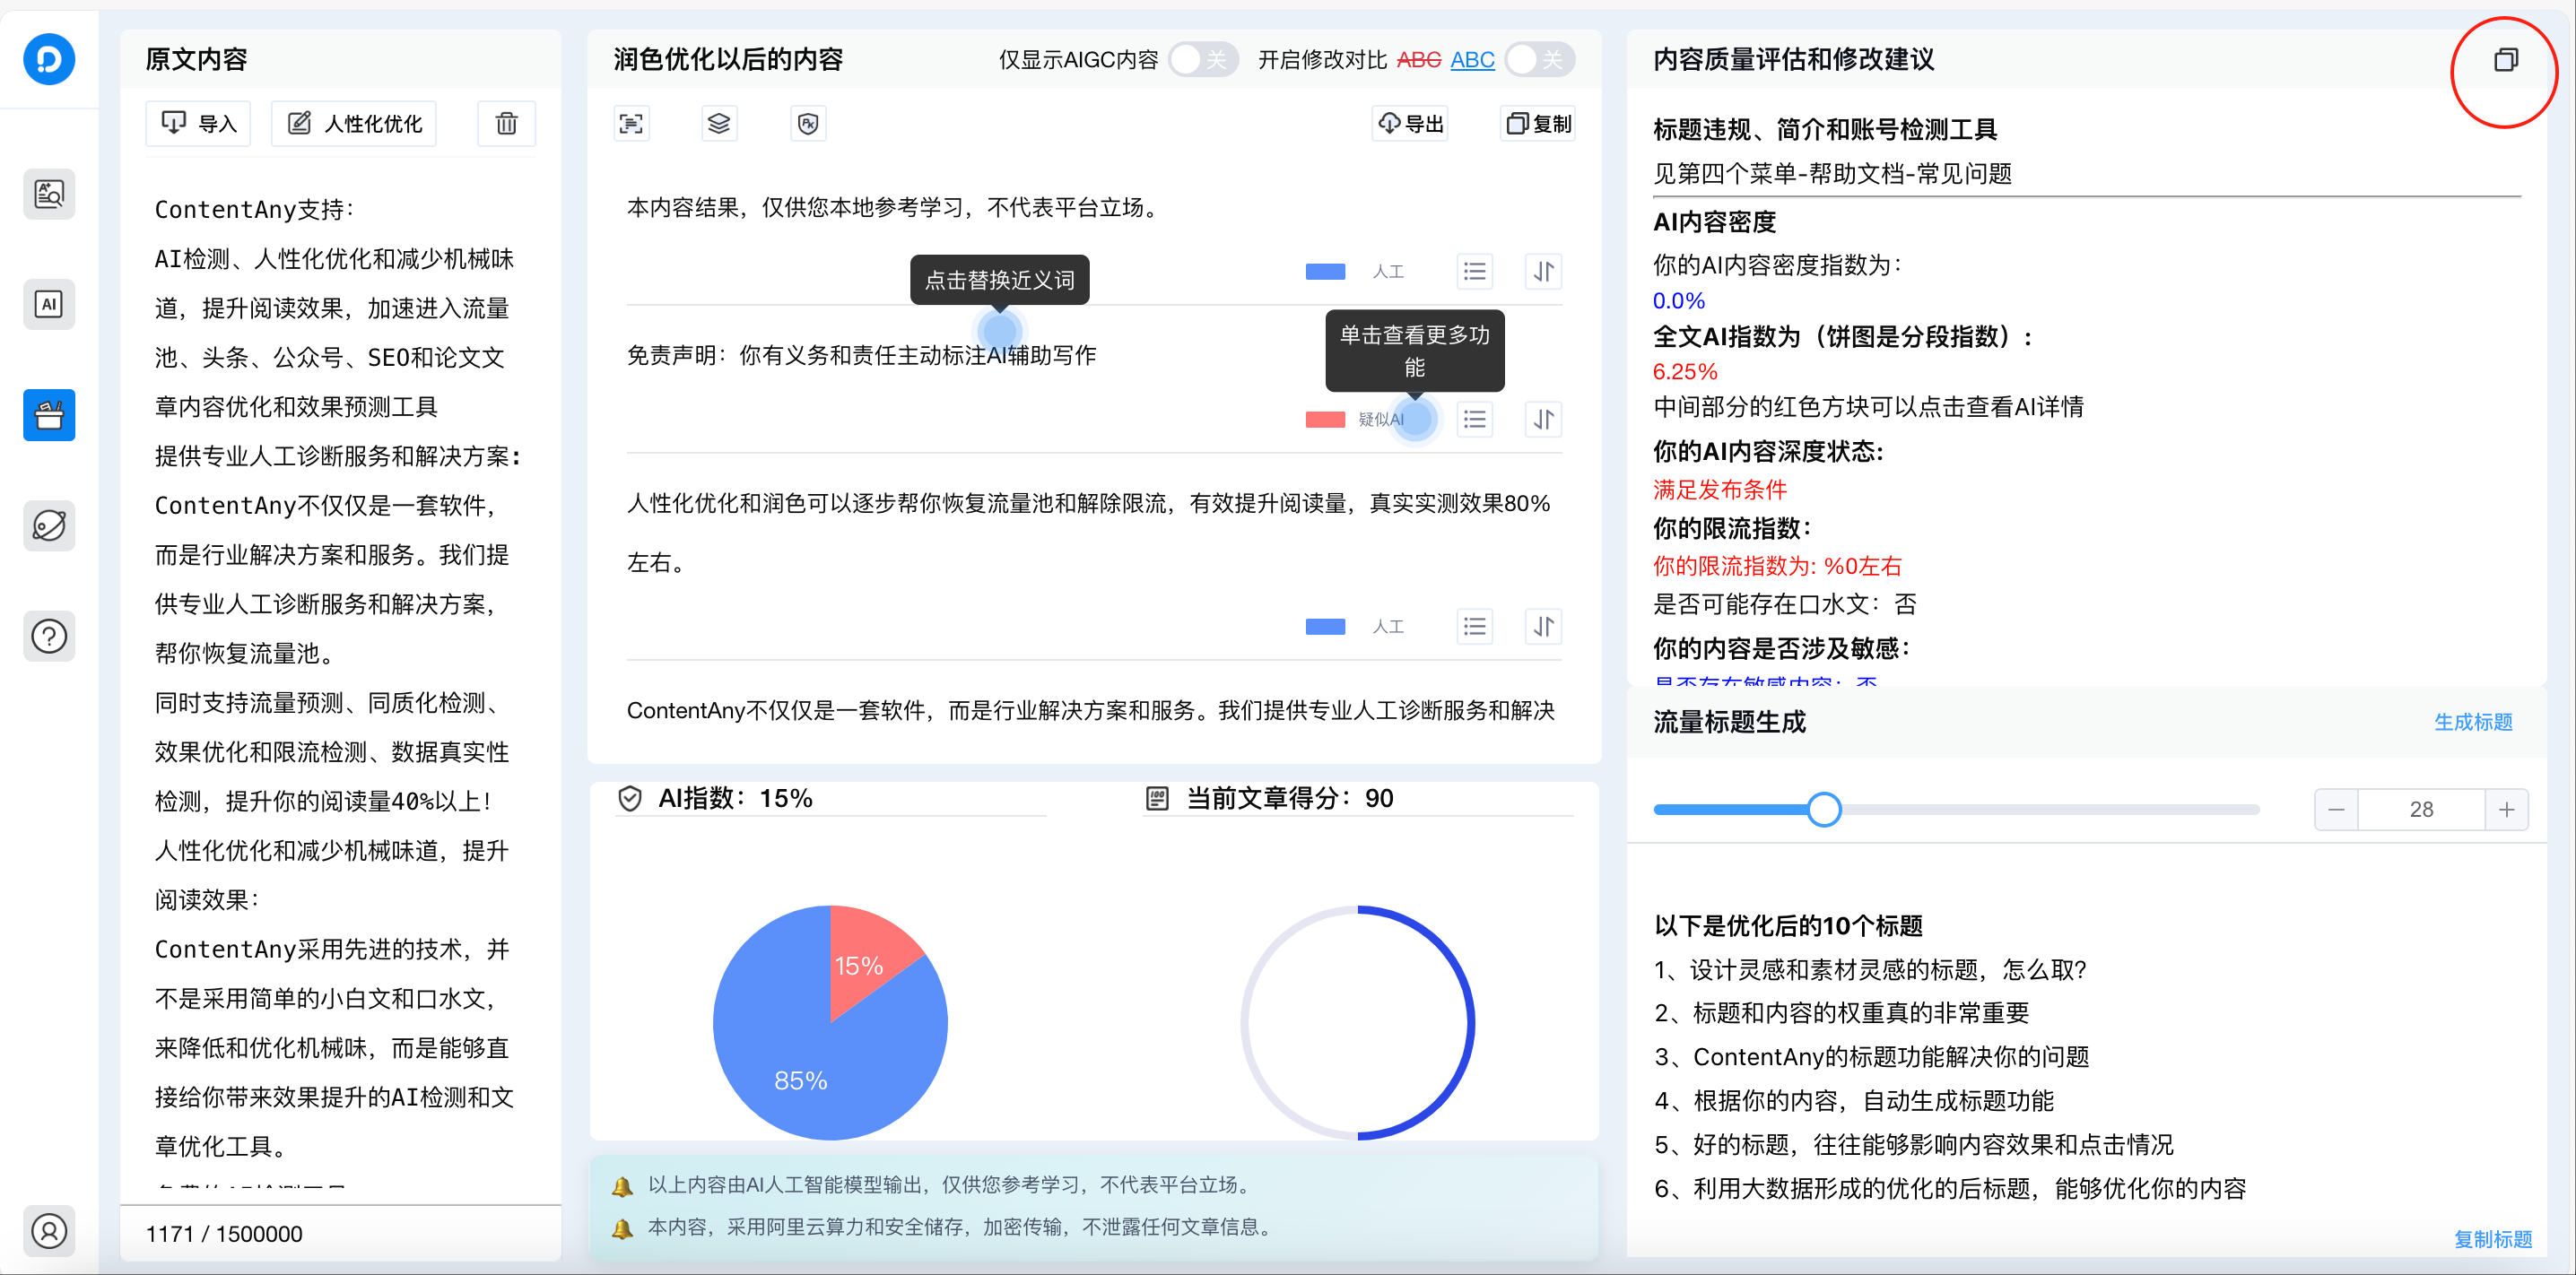Open help via the question mark sidebar icon
Viewport: 2576px width, 1275px height.
pyautogui.click(x=49, y=636)
